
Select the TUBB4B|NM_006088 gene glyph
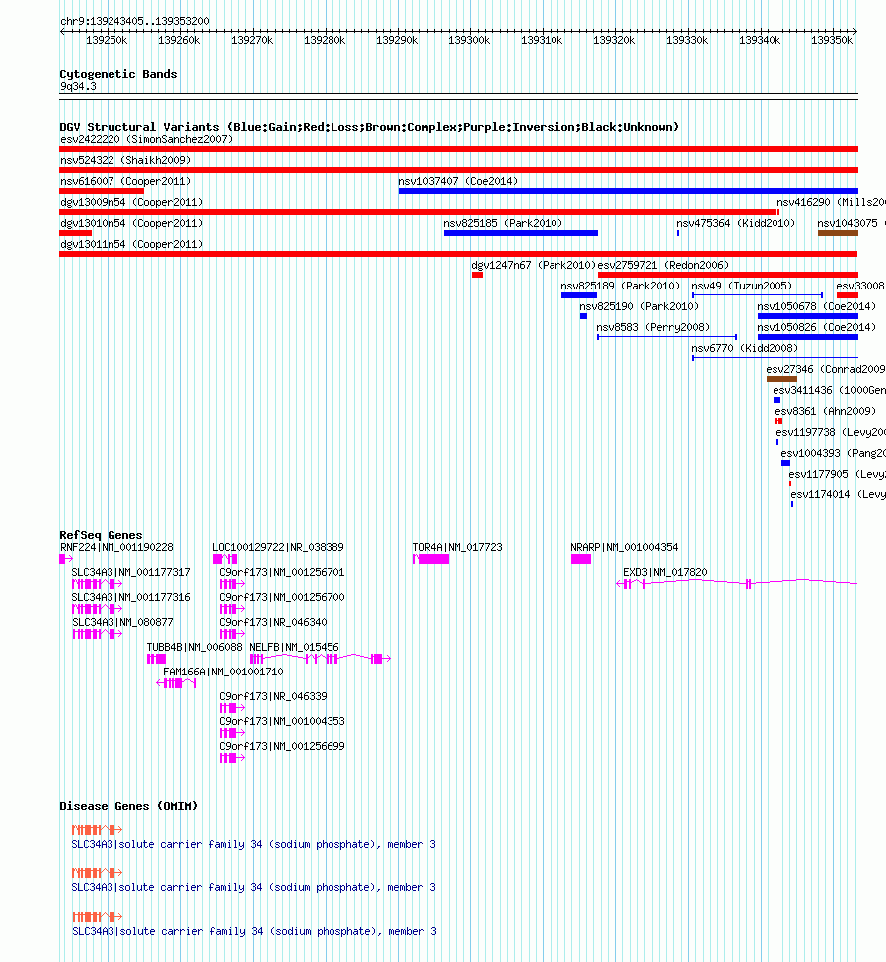(x=156, y=659)
